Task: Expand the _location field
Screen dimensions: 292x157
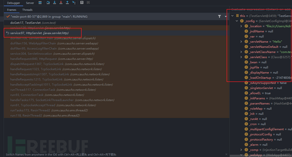Action: (241, 26)
